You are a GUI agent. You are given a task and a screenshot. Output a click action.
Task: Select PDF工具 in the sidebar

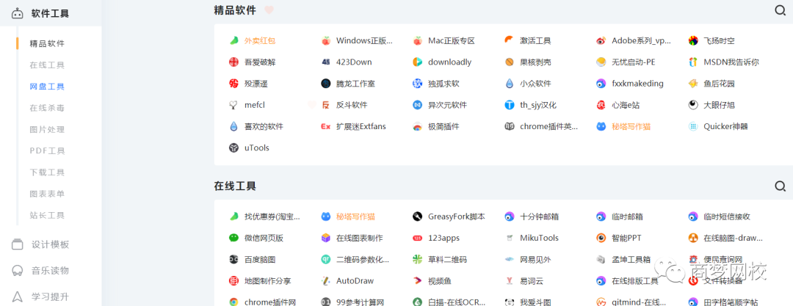[47, 150]
